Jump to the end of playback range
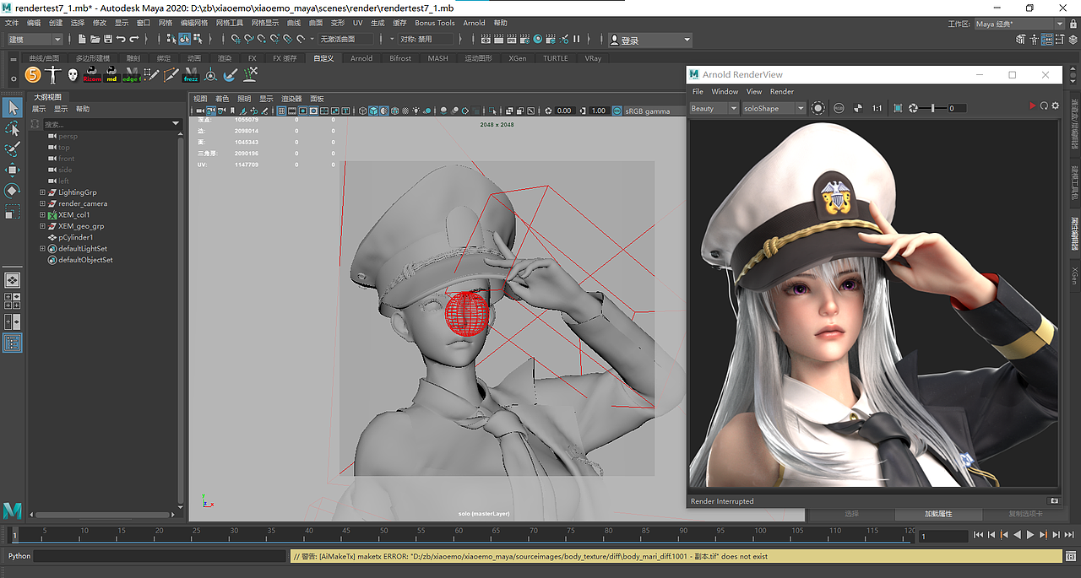Image resolution: width=1081 pixels, height=578 pixels. (1069, 535)
